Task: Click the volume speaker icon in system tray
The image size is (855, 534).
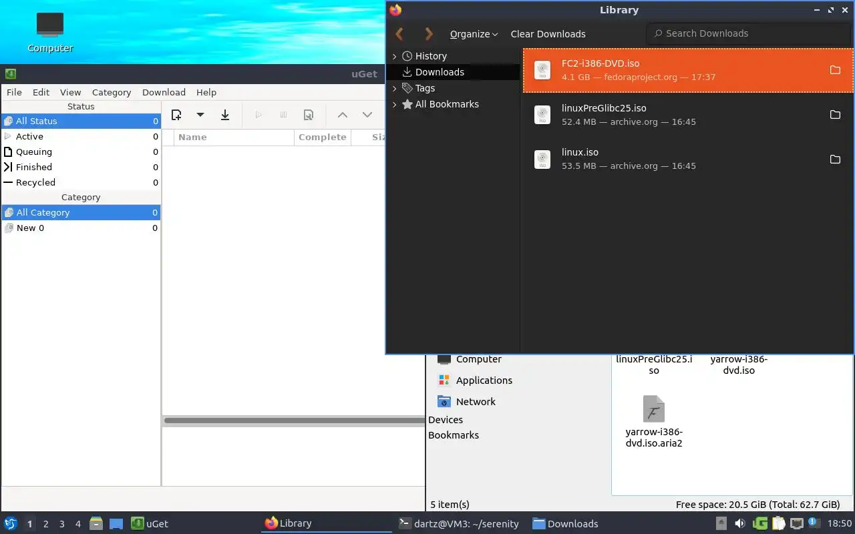Action: [739, 523]
